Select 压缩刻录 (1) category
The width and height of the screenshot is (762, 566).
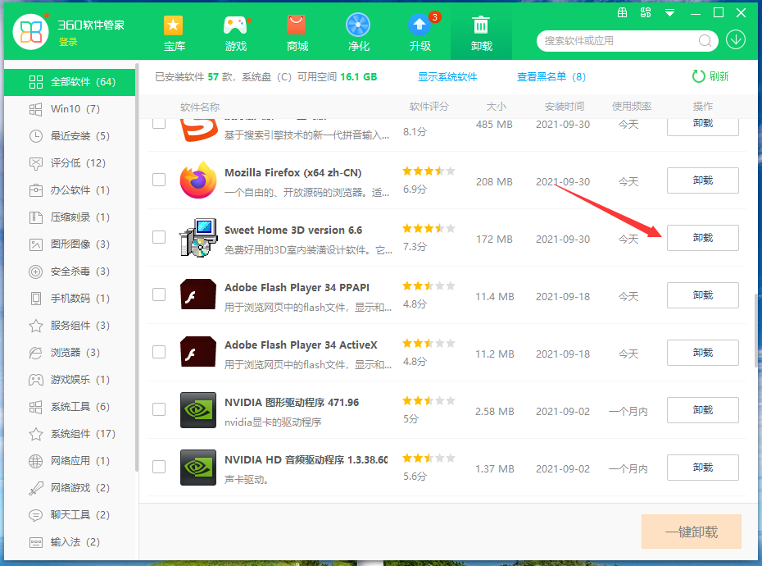[x=70, y=217]
